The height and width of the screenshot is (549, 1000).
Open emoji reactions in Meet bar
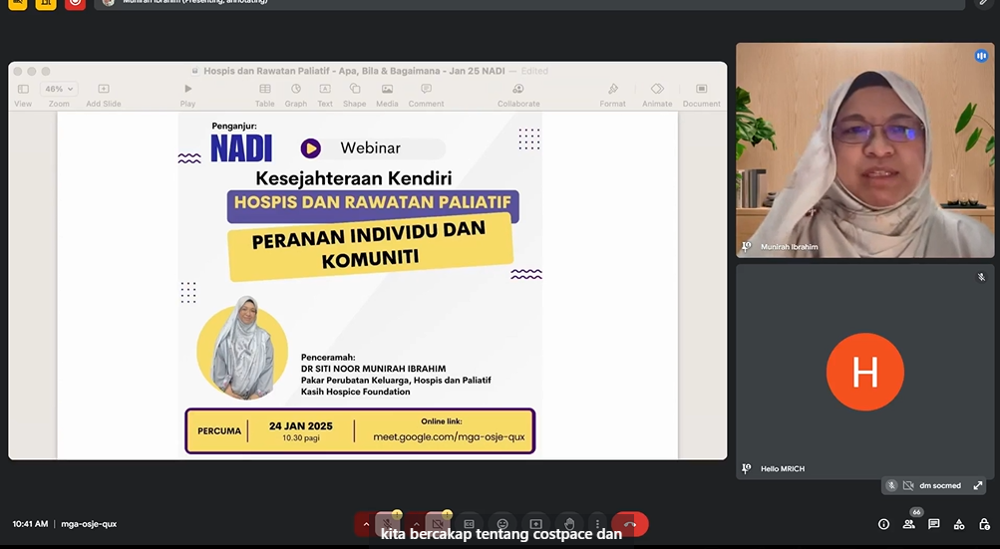[x=502, y=524]
